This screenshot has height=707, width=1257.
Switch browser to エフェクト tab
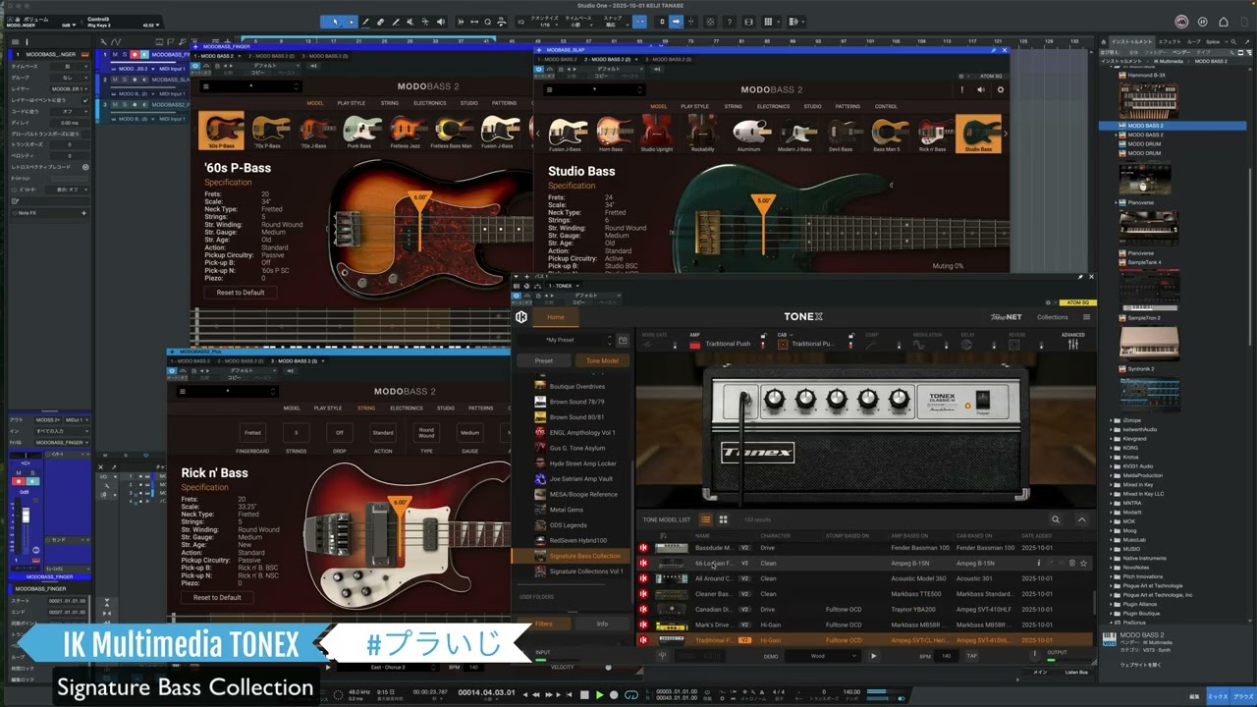point(1170,42)
